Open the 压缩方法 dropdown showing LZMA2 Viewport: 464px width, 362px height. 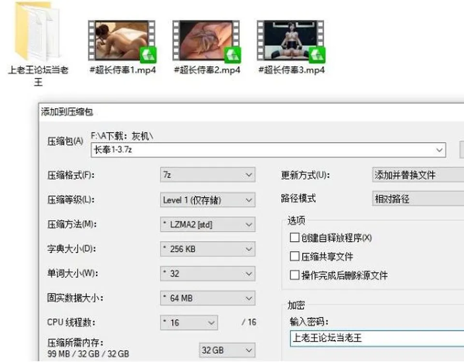point(207,224)
